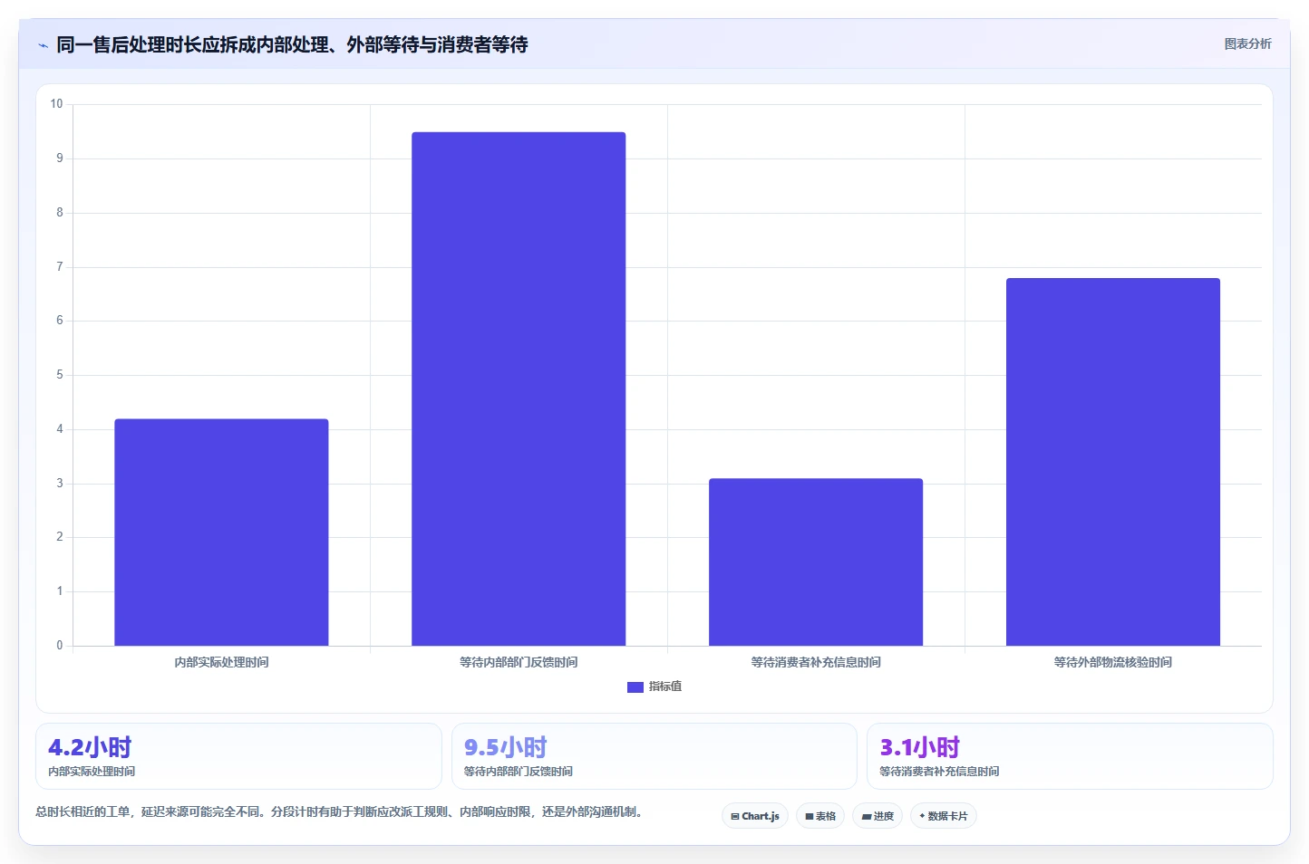Toggle the 指标值 legend color swatch
This screenshot has width=1309, height=864.
click(635, 687)
